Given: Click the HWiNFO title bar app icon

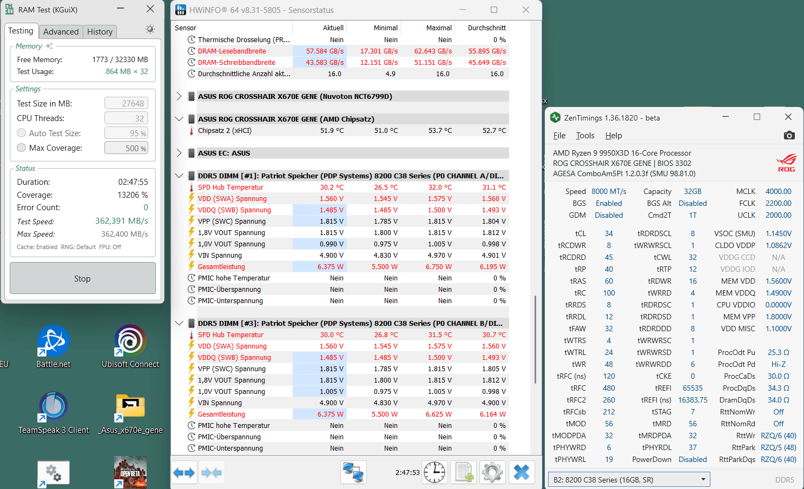Looking at the screenshot, I should click(181, 10).
